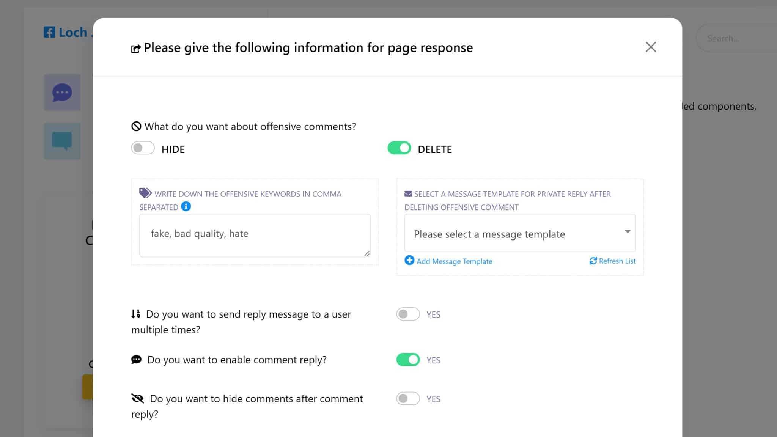The width and height of the screenshot is (777, 437).
Task: Click the teal comment sidebar icon
Action: 62,141
